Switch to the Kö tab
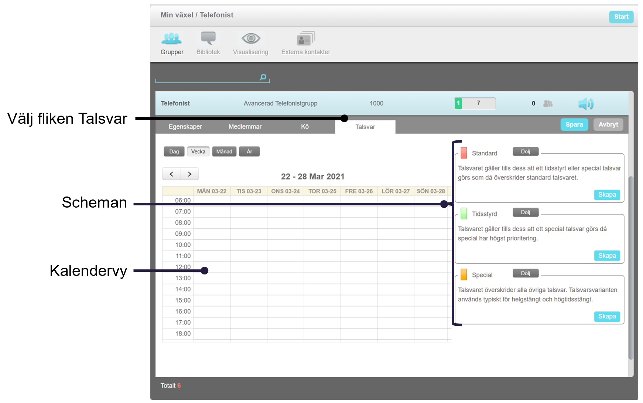This screenshot has width=643, height=403. 305,127
